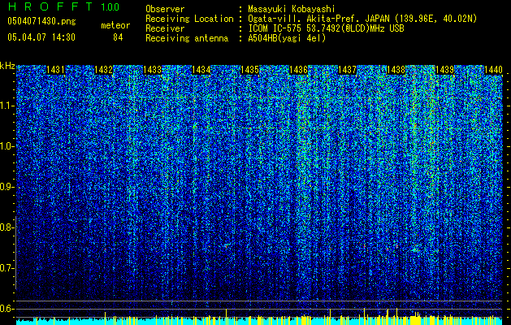Click the A504HB(yagi 4el) antenna text
Screen dimensions: 511x325
pyautogui.click(x=287, y=38)
